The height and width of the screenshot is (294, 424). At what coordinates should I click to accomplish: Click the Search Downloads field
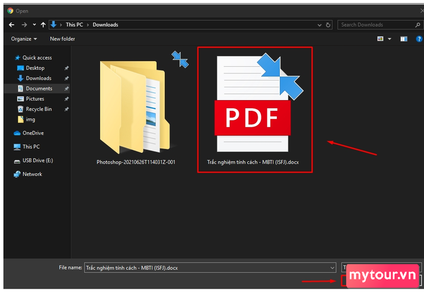click(377, 25)
